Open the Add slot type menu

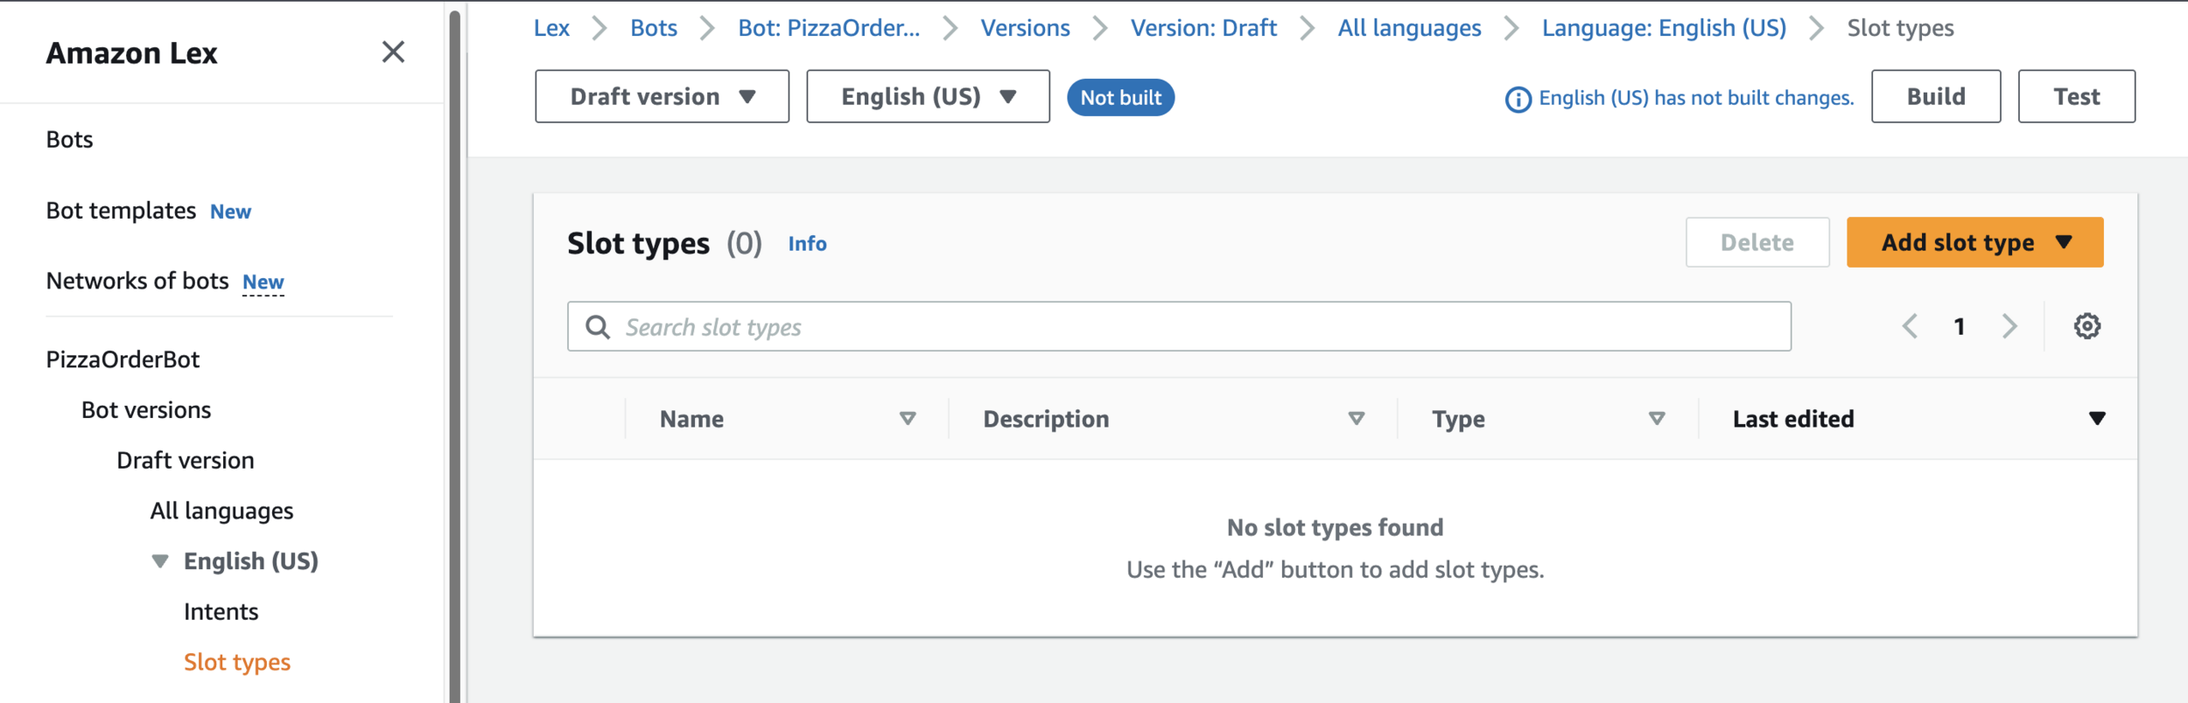pyautogui.click(x=1974, y=242)
